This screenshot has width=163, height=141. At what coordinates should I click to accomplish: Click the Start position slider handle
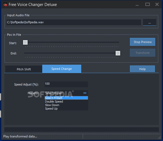(25, 42)
